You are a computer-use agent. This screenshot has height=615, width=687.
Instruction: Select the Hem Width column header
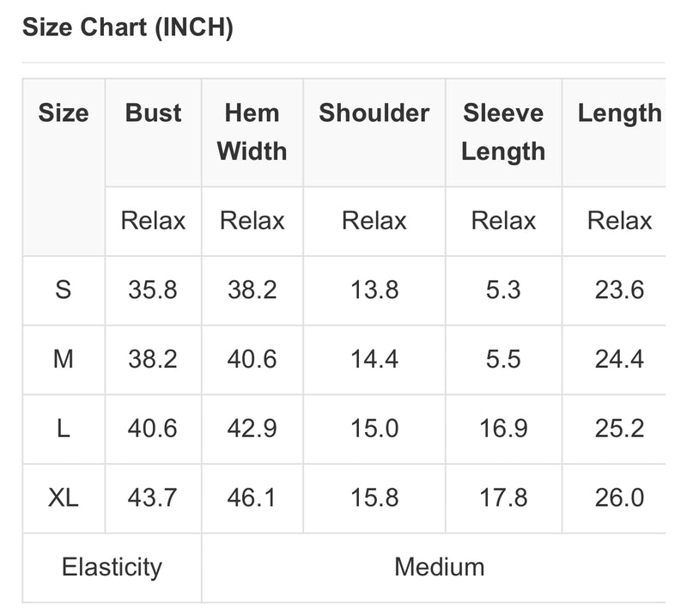click(252, 132)
